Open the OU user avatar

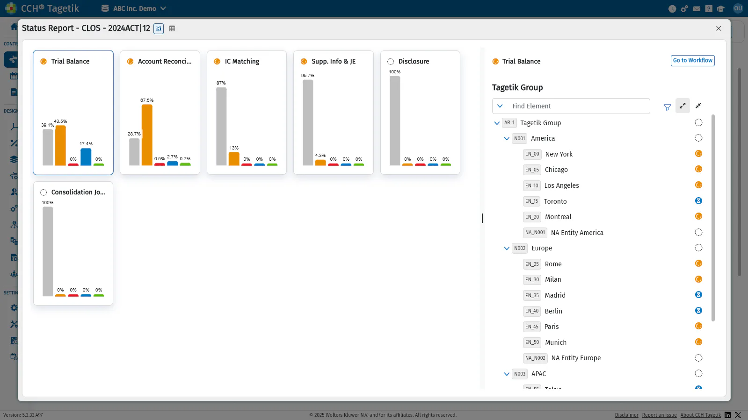[x=738, y=8]
